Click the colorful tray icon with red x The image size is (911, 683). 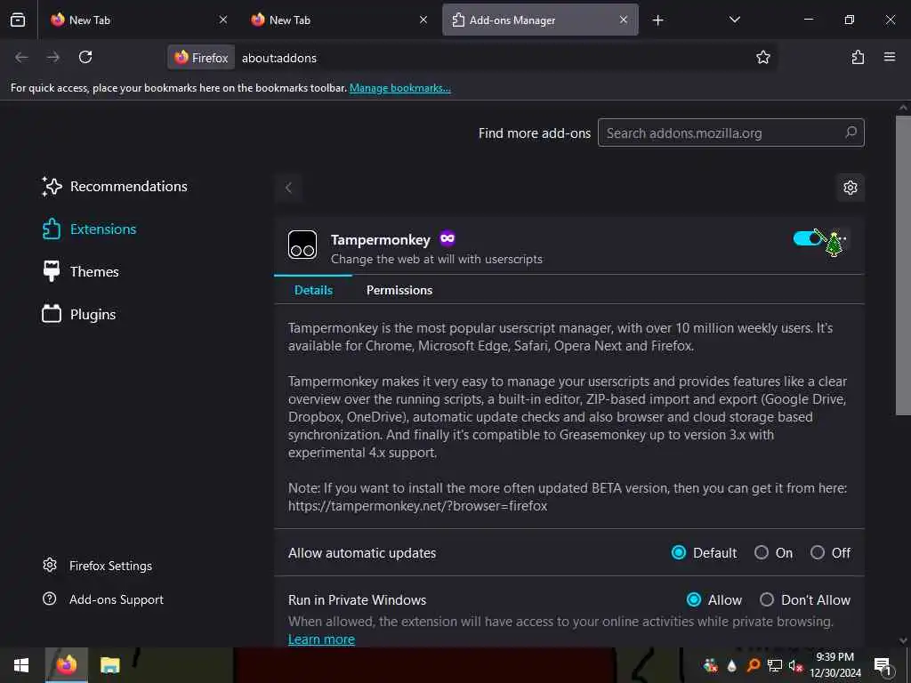coord(710,665)
